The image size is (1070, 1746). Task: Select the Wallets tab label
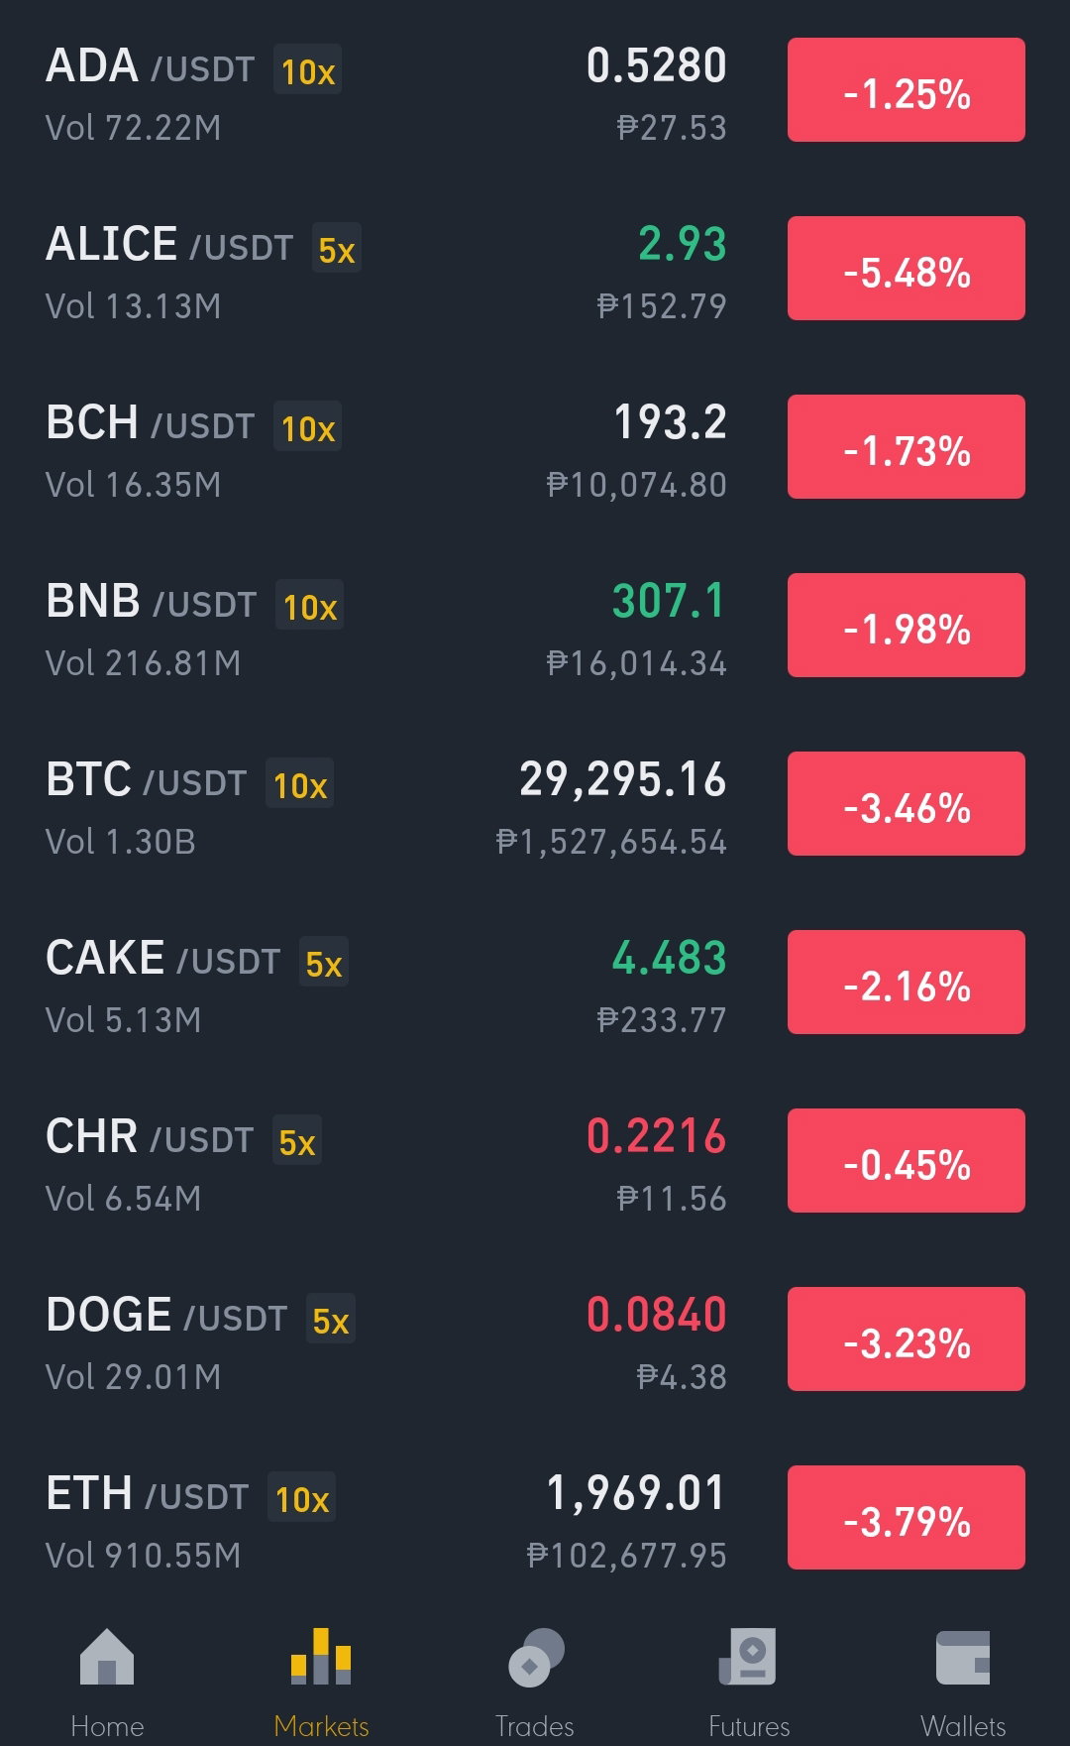click(x=963, y=1726)
